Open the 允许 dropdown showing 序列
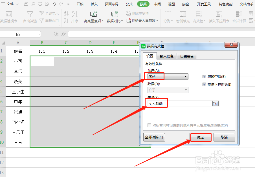This screenshot has width=255, height=177. coord(168,76)
